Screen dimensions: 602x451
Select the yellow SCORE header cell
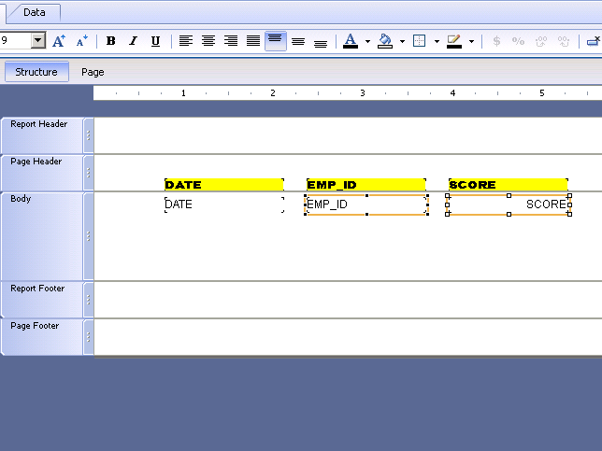pyautogui.click(x=509, y=185)
